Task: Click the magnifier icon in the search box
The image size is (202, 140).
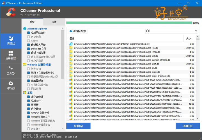Action: (x=147, y=31)
